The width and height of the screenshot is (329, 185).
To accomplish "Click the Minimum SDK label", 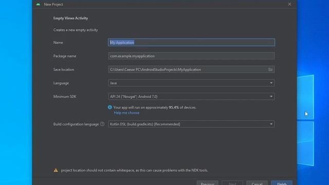I will [x=65, y=97].
